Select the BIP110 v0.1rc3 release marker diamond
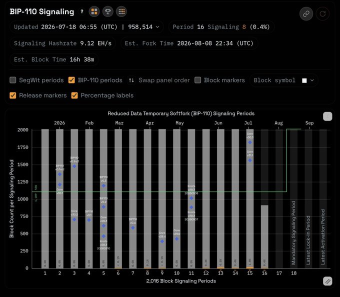340x297 pixels. coord(74,166)
